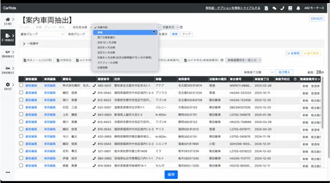
Task: Open the settings gear in sidebar
Action: tap(8, 85)
